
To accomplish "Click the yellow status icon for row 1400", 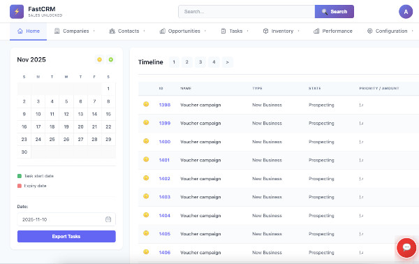I will tap(146, 141).
